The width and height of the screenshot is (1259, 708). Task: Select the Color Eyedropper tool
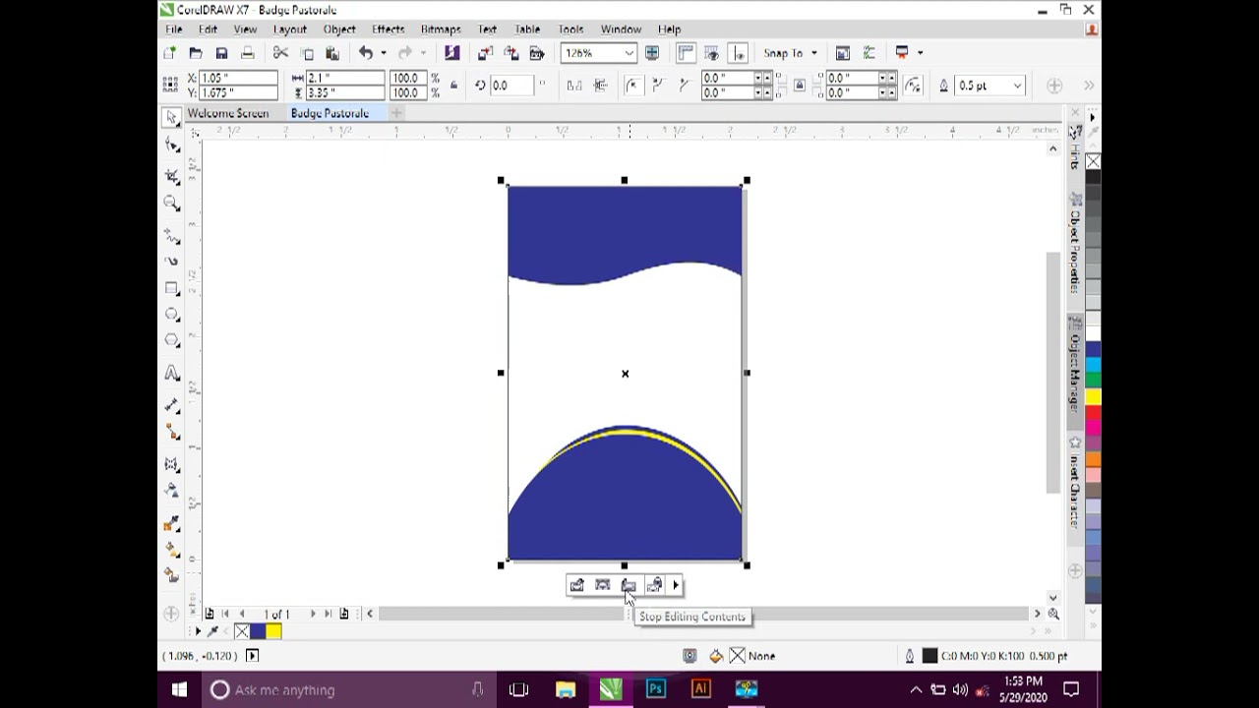(x=172, y=523)
